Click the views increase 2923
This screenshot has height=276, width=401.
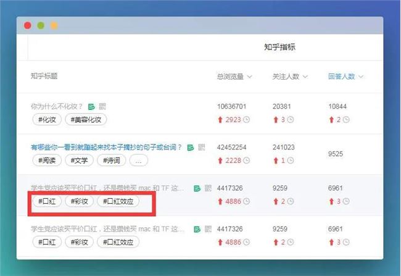(233, 120)
